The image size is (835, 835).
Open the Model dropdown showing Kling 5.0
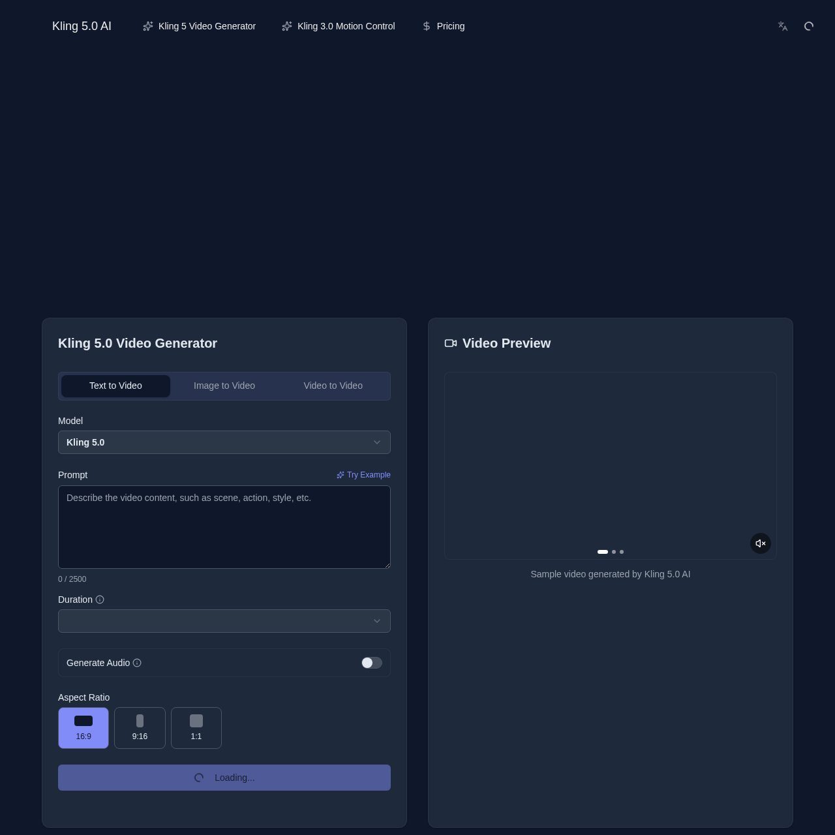click(224, 442)
